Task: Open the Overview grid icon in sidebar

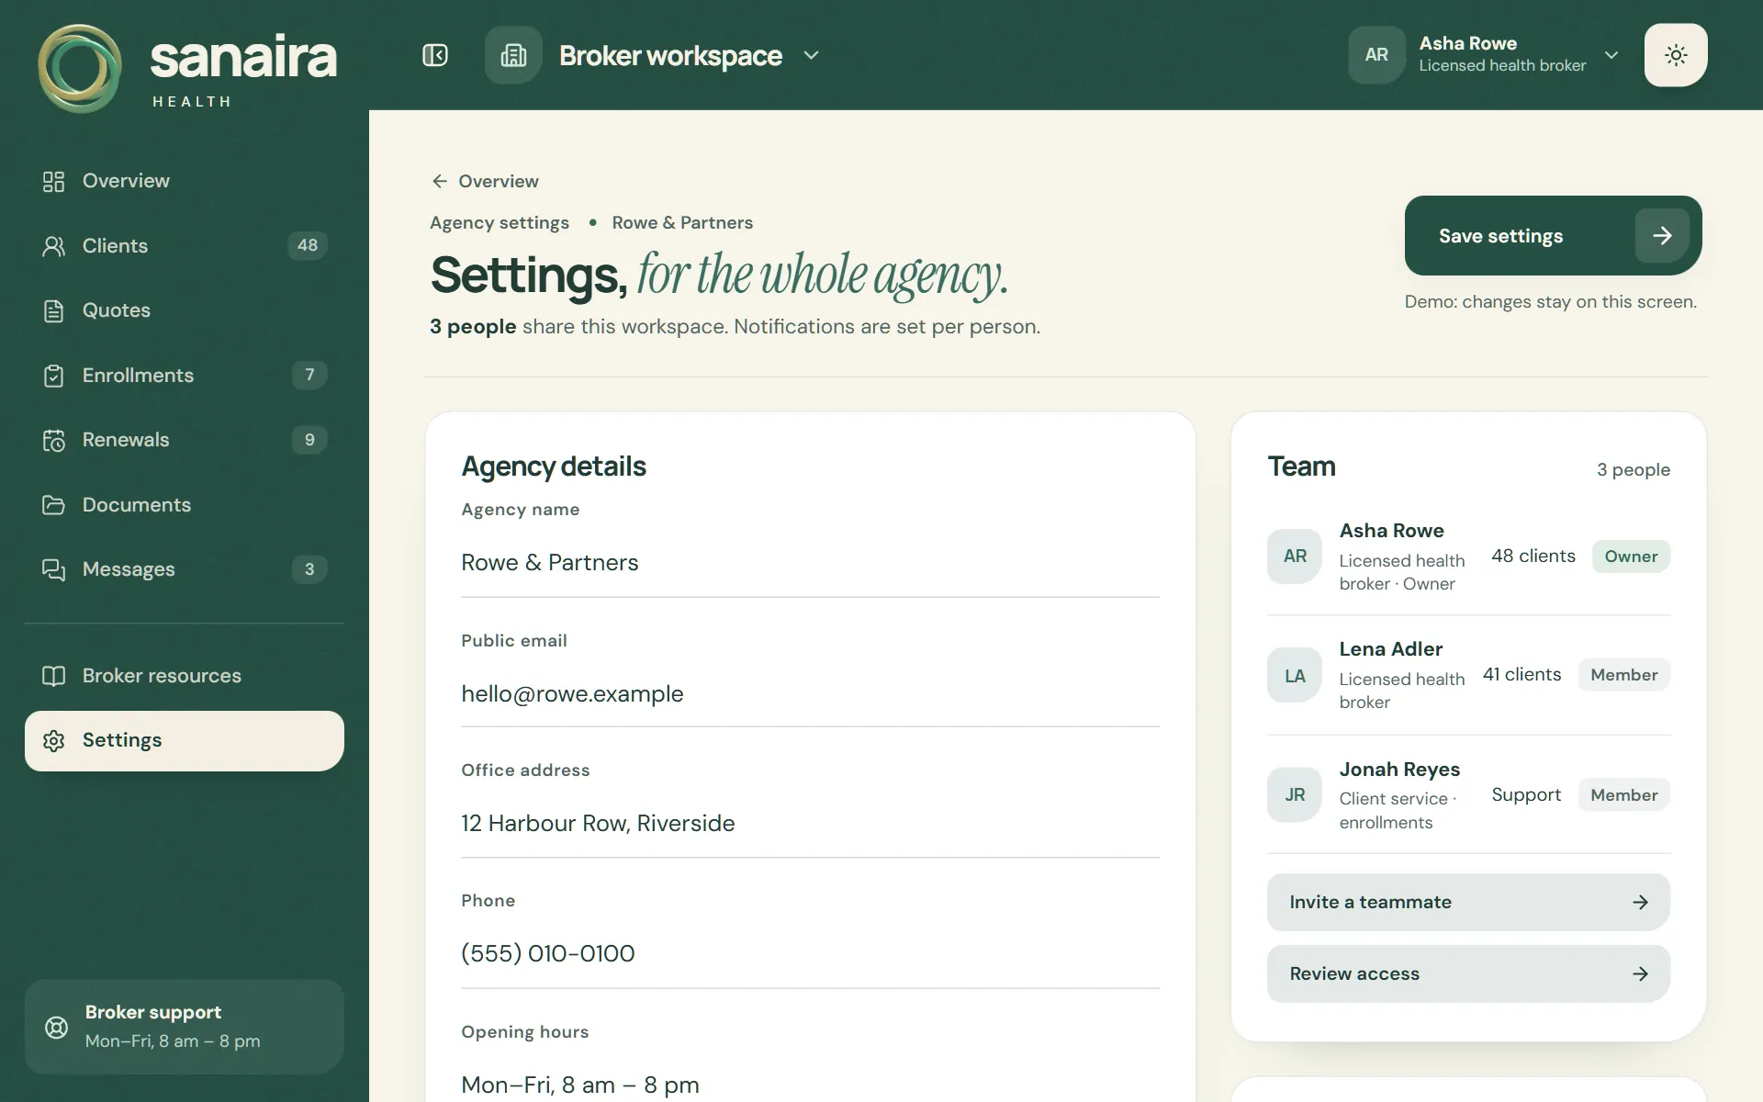Action: [x=53, y=181]
